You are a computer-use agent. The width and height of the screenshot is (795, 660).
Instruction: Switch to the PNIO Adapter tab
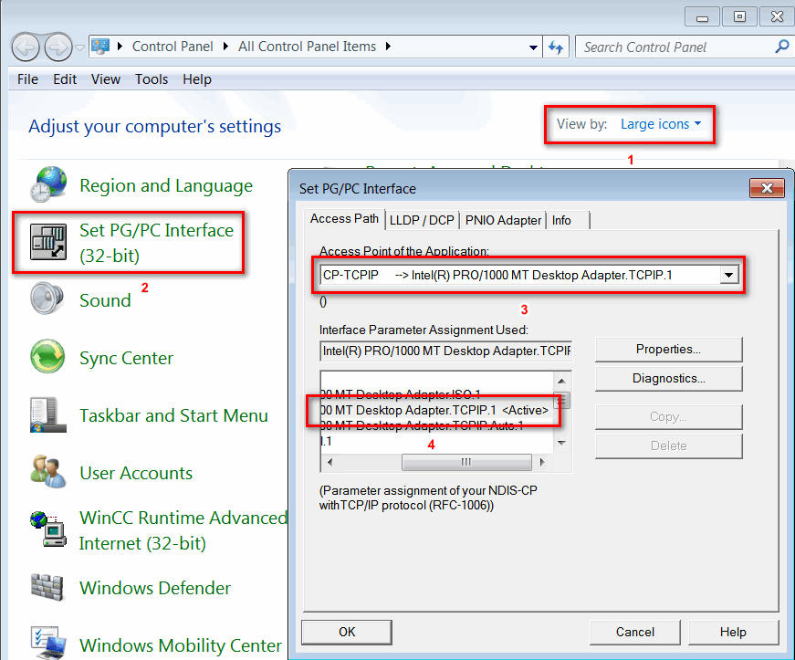[503, 220]
